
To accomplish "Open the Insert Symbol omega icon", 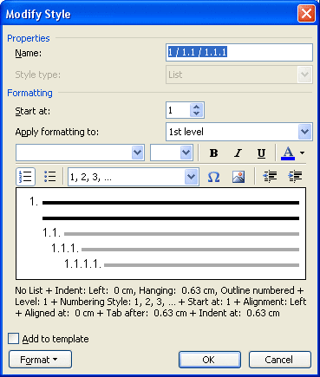I will [213, 177].
